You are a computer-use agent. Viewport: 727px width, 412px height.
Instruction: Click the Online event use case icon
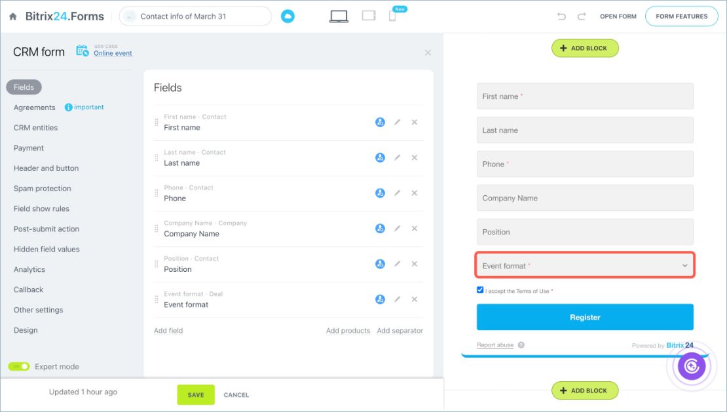click(83, 50)
